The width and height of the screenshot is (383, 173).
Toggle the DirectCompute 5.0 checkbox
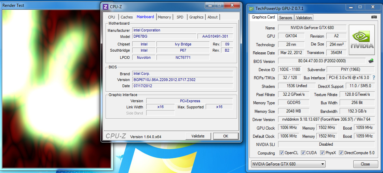coord(341,153)
